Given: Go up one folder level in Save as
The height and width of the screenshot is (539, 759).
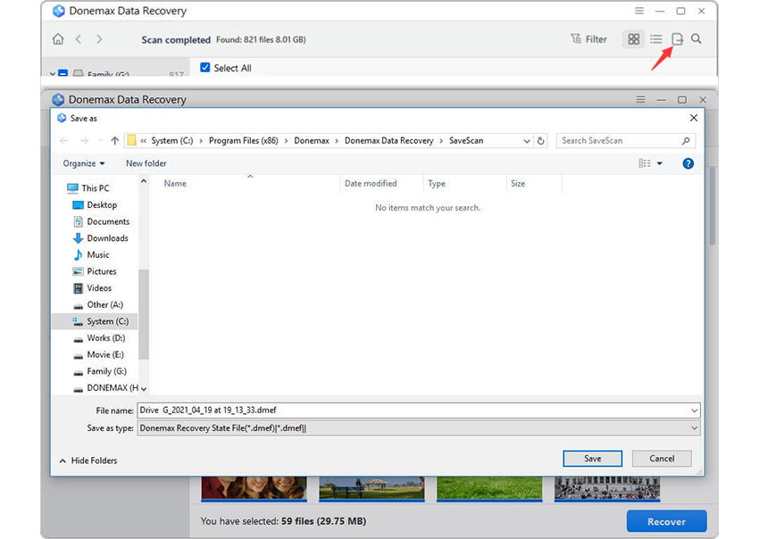Looking at the screenshot, I should (x=114, y=141).
